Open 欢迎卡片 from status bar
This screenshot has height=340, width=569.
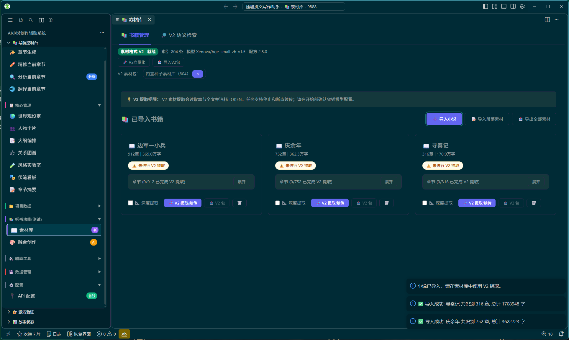click(29, 334)
